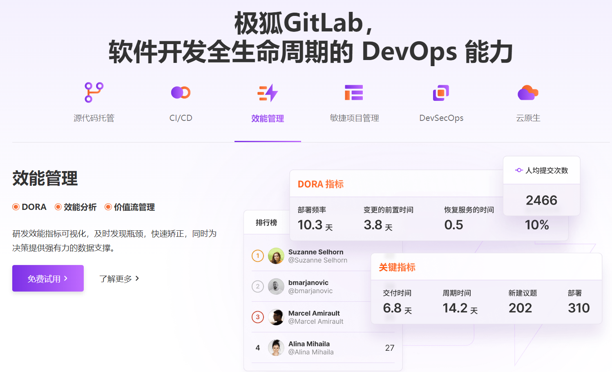Click the 关键指标 card title
612x372 pixels.
pos(397,267)
